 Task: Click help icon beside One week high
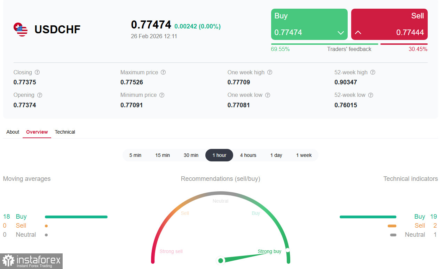pos(270,73)
